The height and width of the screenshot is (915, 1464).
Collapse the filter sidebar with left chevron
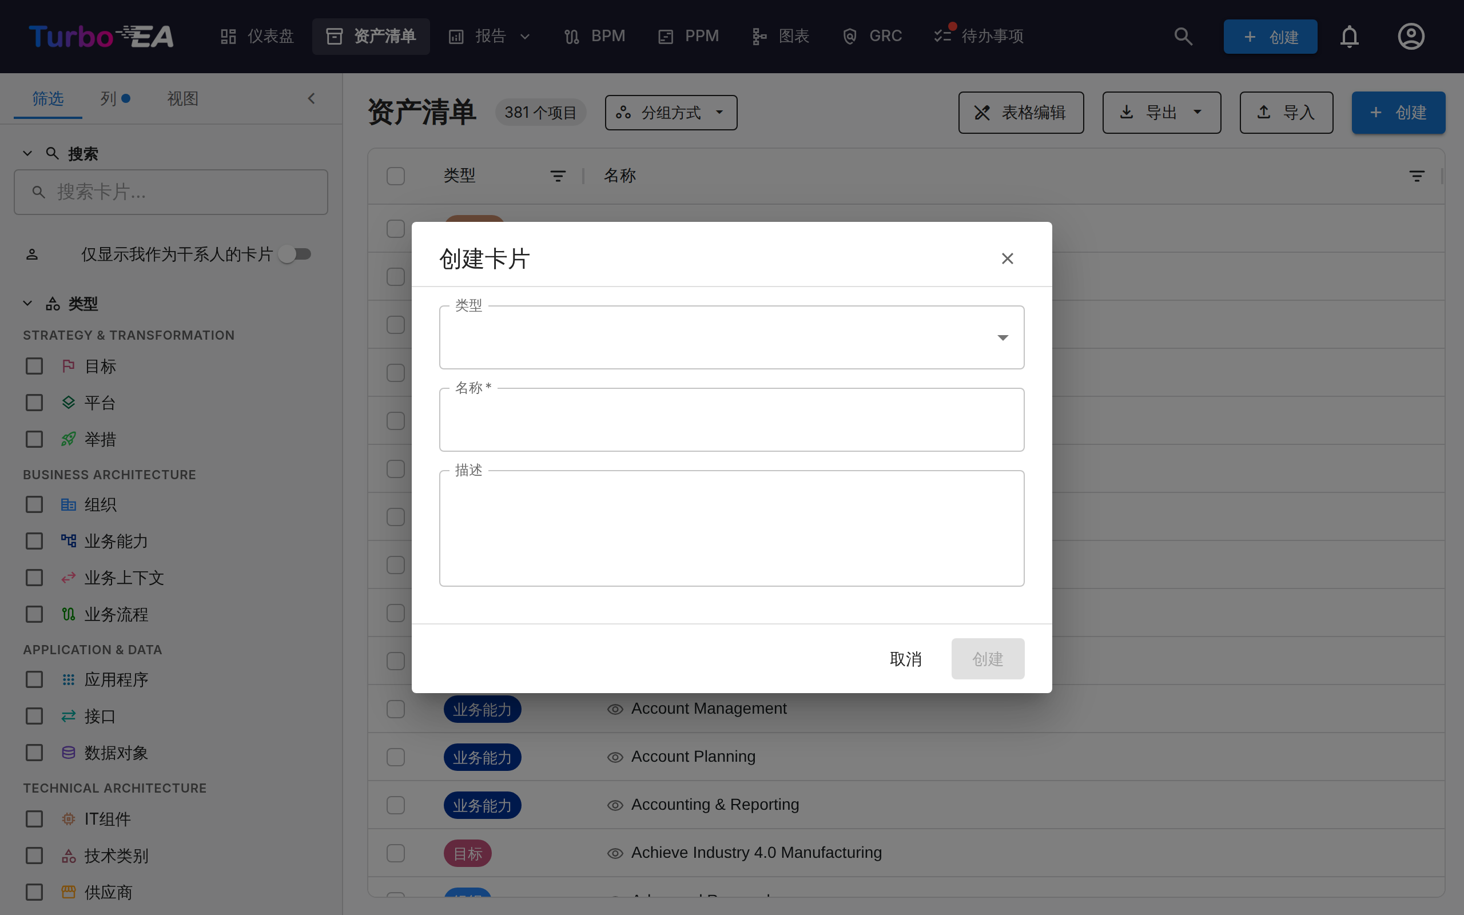pyautogui.click(x=312, y=98)
